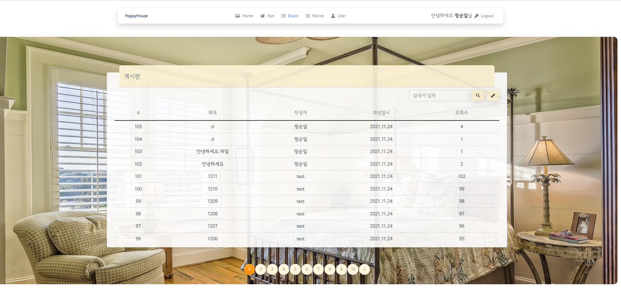The height and width of the screenshot is (291, 621).
Task: Select the Home screen icon in navbar
Action: coord(237,16)
